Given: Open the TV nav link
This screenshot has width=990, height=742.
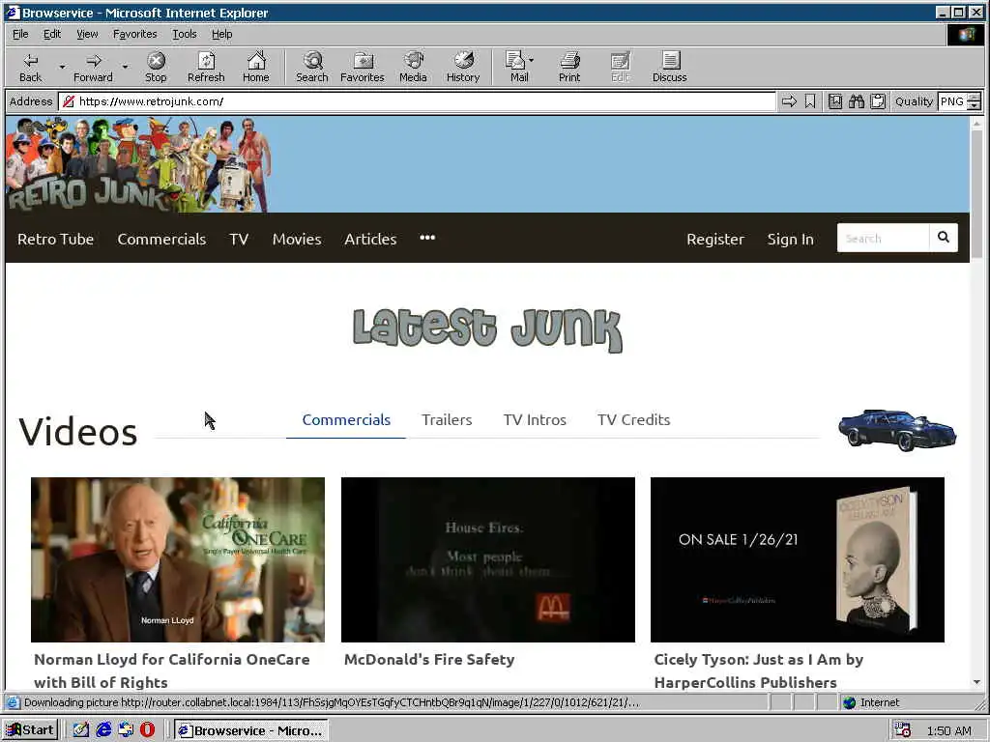Looking at the screenshot, I should [x=239, y=240].
